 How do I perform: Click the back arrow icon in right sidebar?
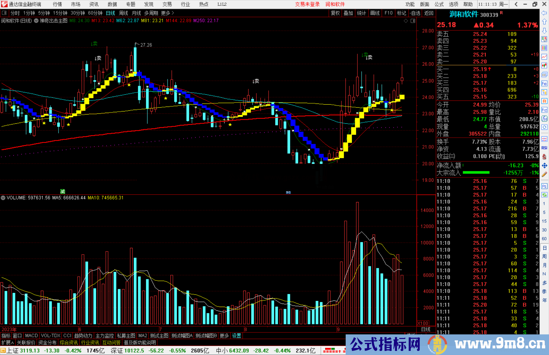(544, 13)
